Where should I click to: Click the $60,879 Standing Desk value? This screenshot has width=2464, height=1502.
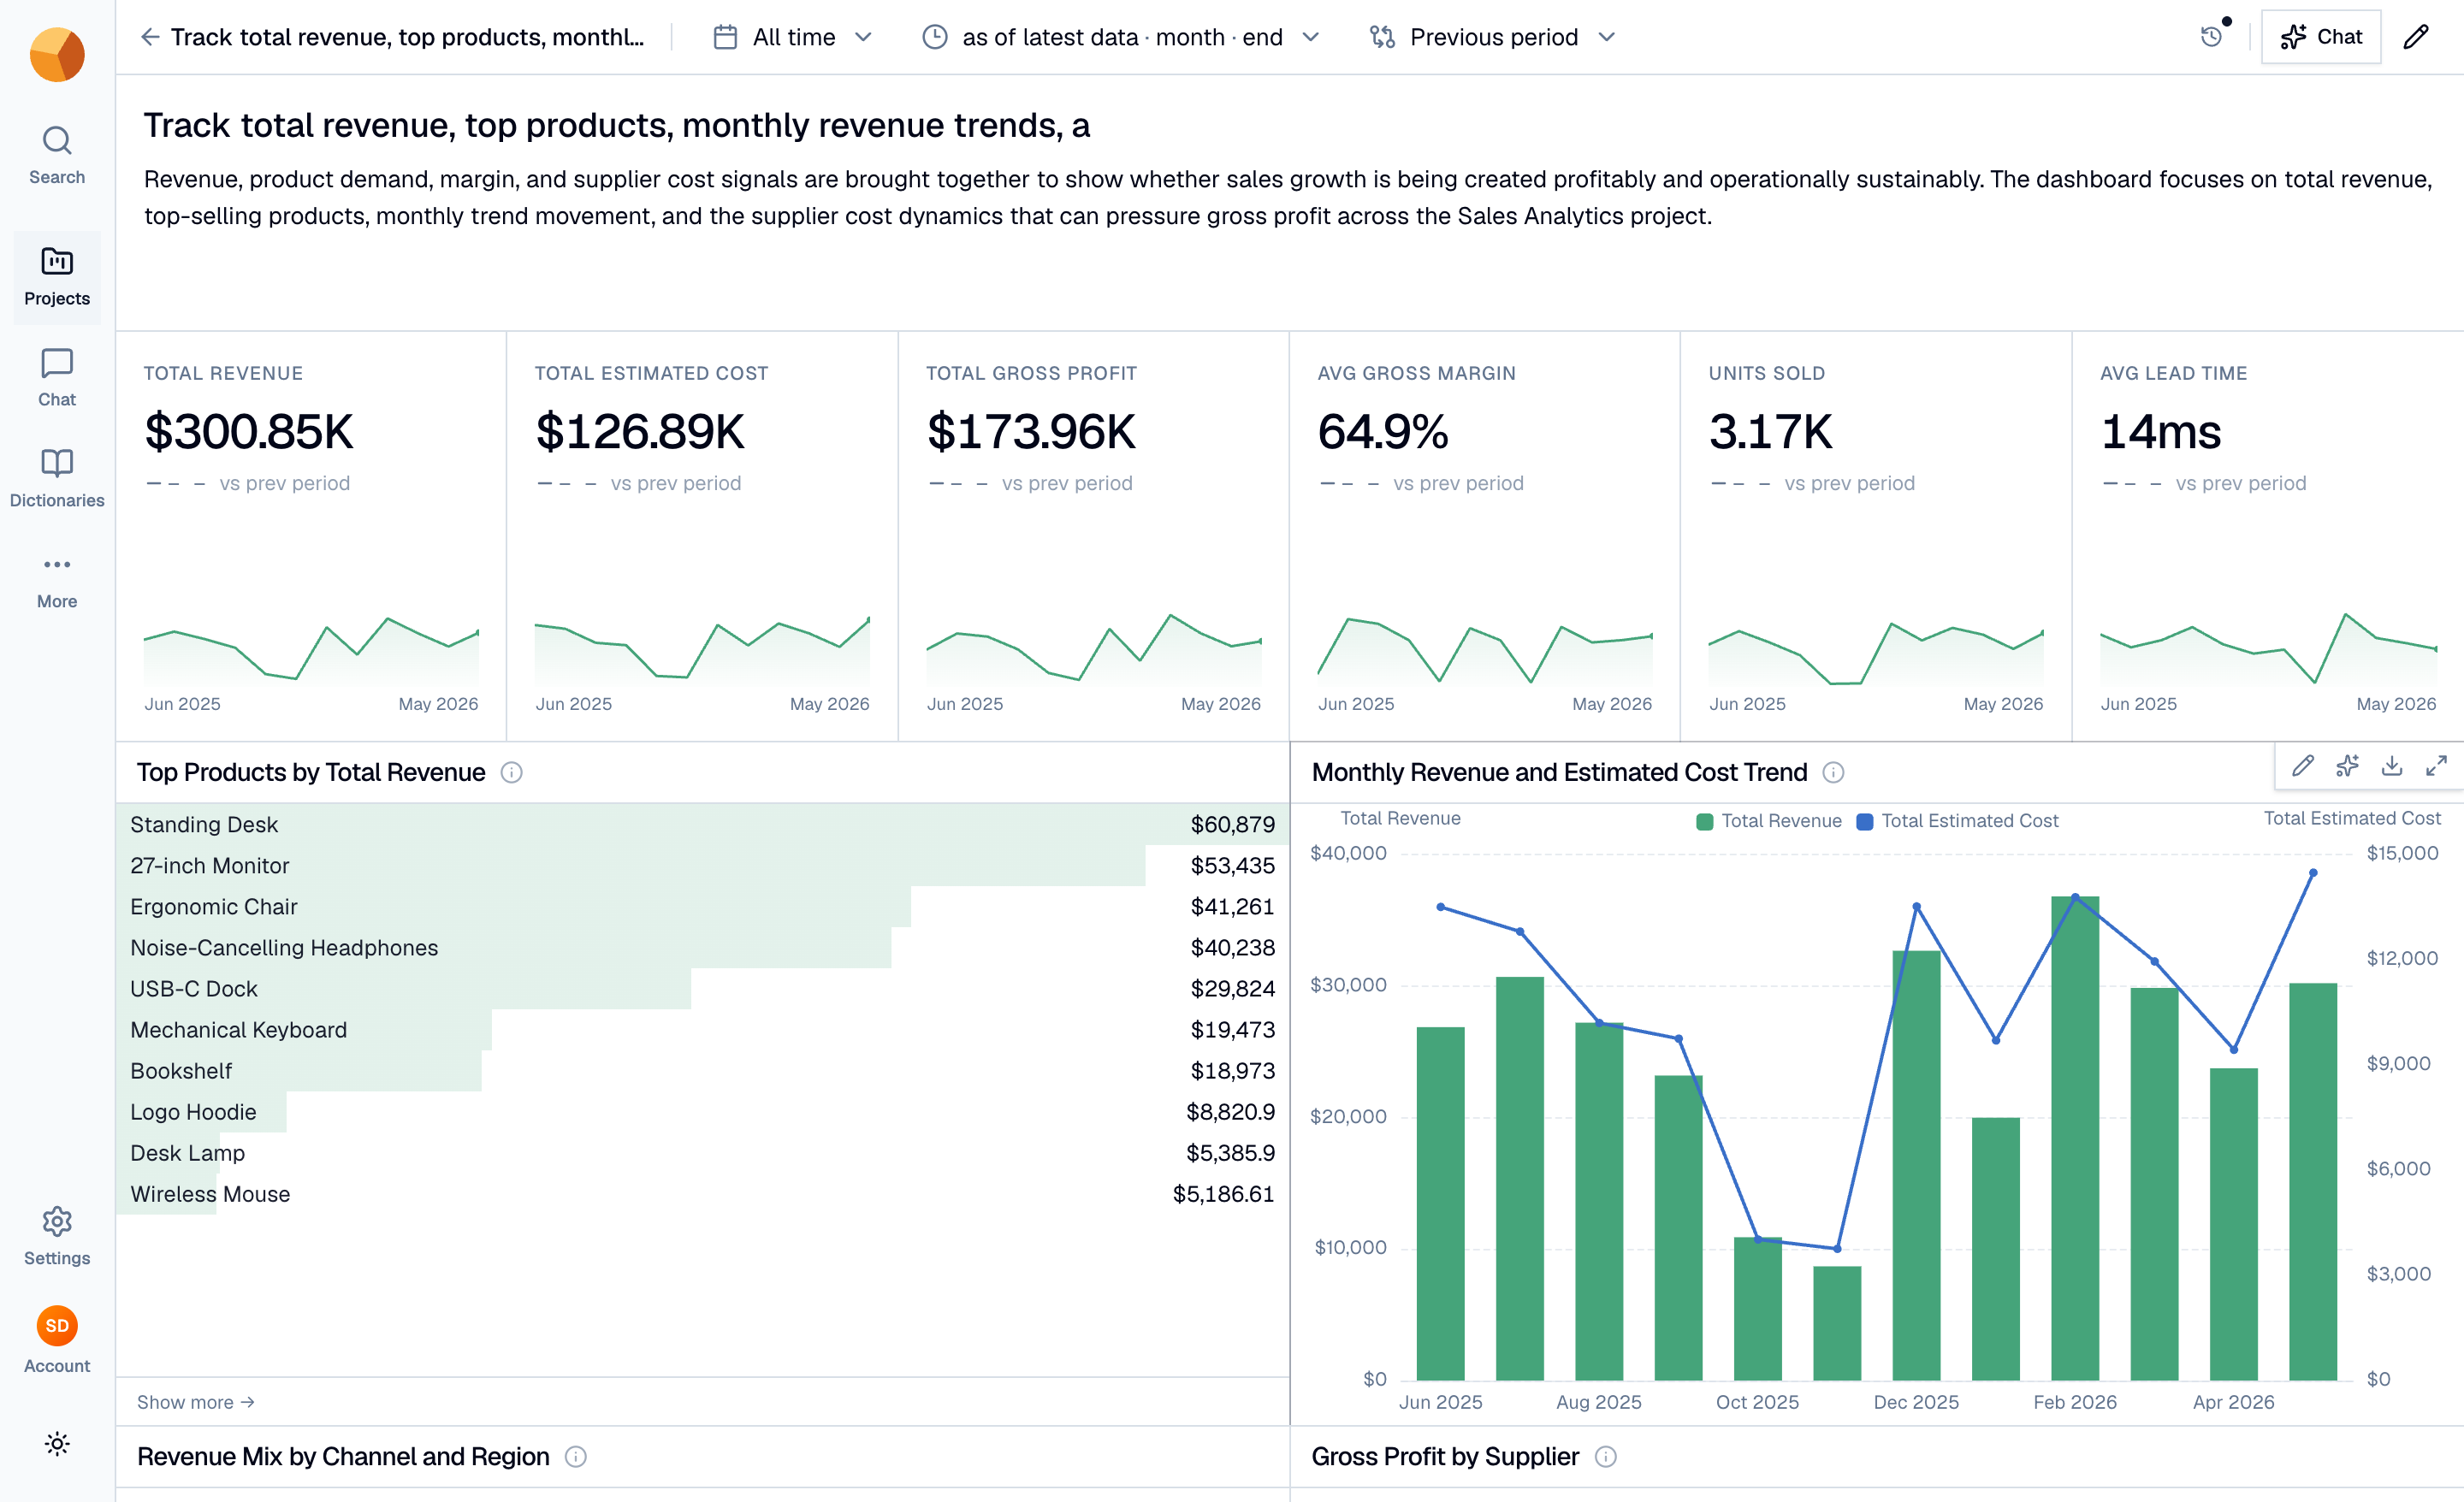click(x=1232, y=824)
